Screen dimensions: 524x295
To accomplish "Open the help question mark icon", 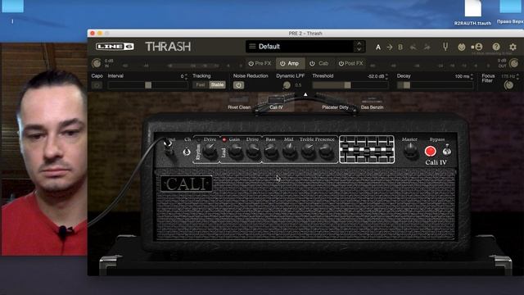I will pos(496,47).
